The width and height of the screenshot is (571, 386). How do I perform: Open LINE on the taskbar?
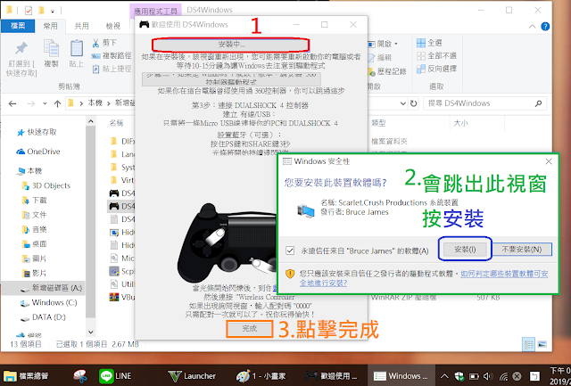pos(116,376)
